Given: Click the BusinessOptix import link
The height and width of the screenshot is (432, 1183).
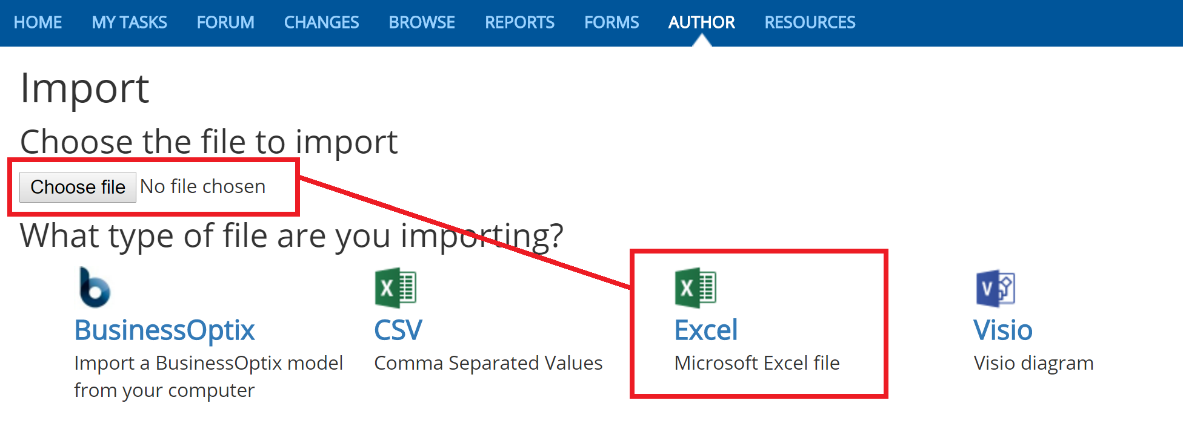Looking at the screenshot, I should 164,330.
